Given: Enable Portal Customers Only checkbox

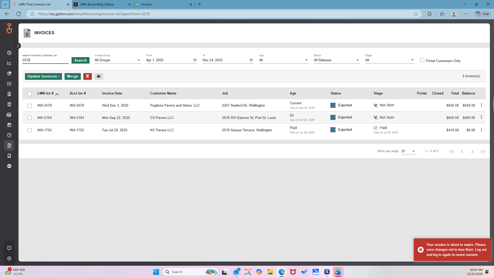Looking at the screenshot, I should pos(422,60).
